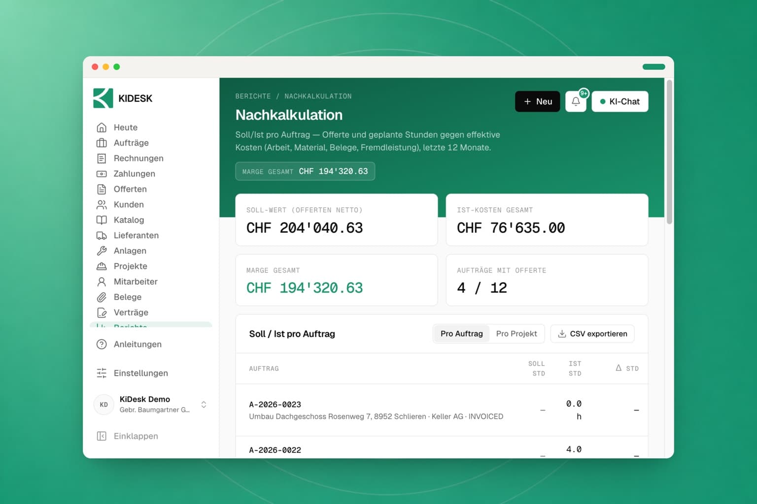757x504 pixels.
Task: Select the Lieferanten truck icon
Action: coord(102,235)
